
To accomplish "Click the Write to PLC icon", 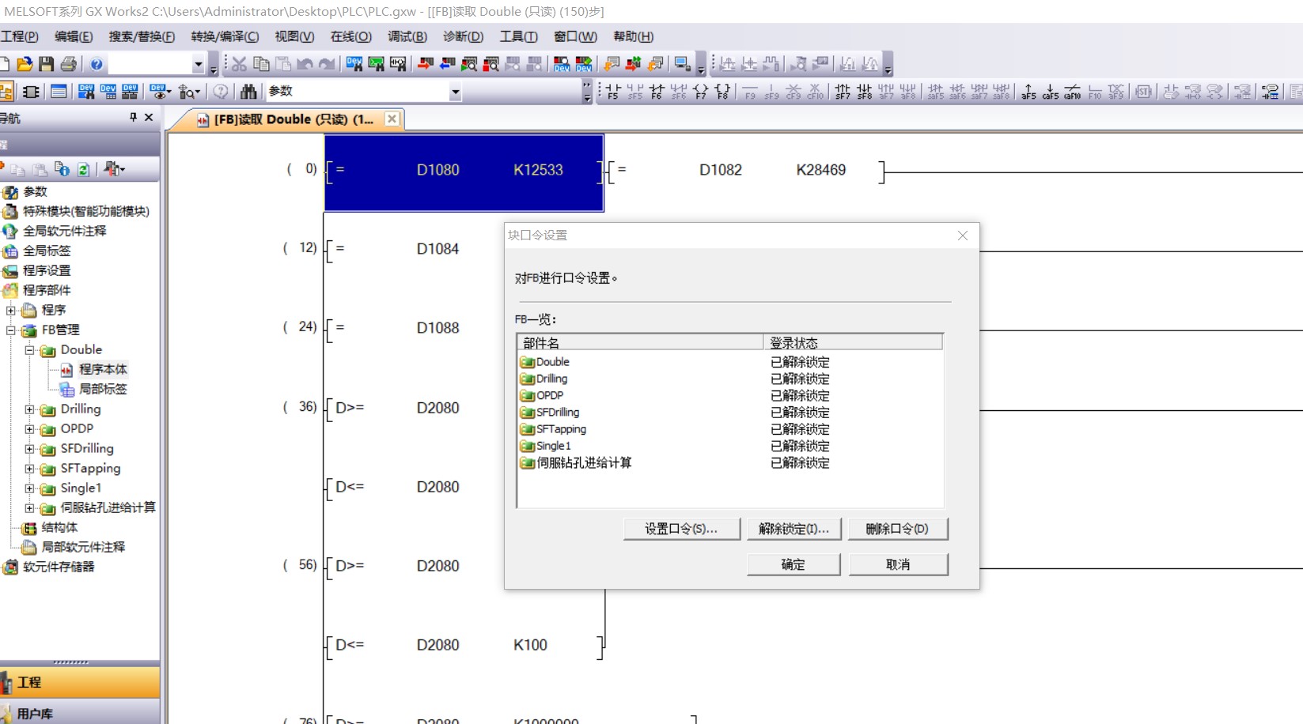I will click(425, 64).
